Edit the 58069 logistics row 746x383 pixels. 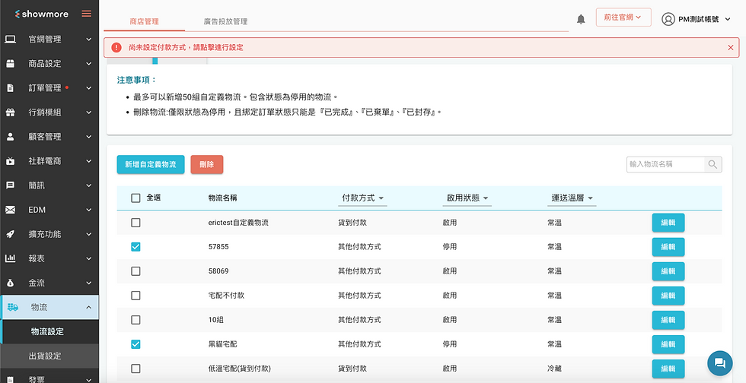pyautogui.click(x=668, y=271)
